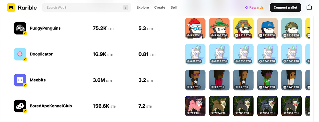Click the Meebits purple face icon

tap(20, 80)
